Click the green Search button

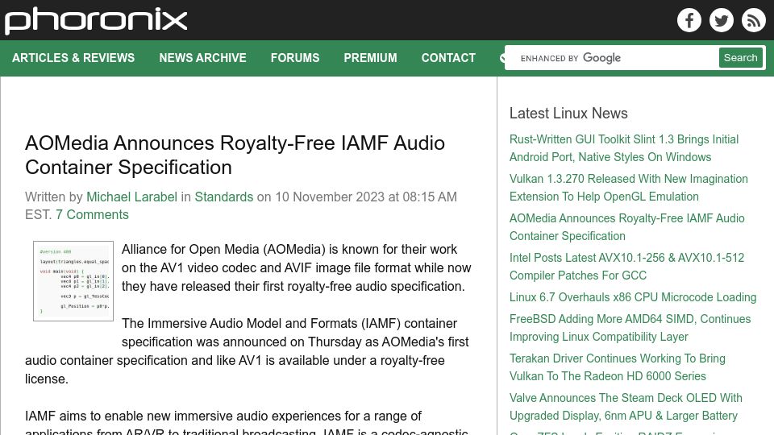(x=740, y=58)
